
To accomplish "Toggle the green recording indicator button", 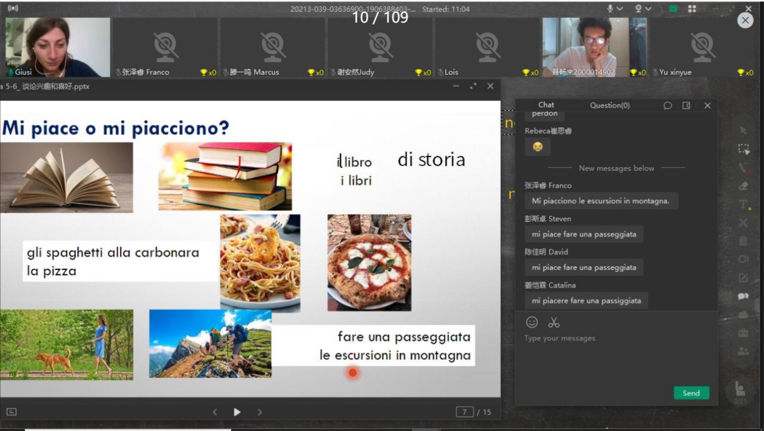I will [674, 9].
